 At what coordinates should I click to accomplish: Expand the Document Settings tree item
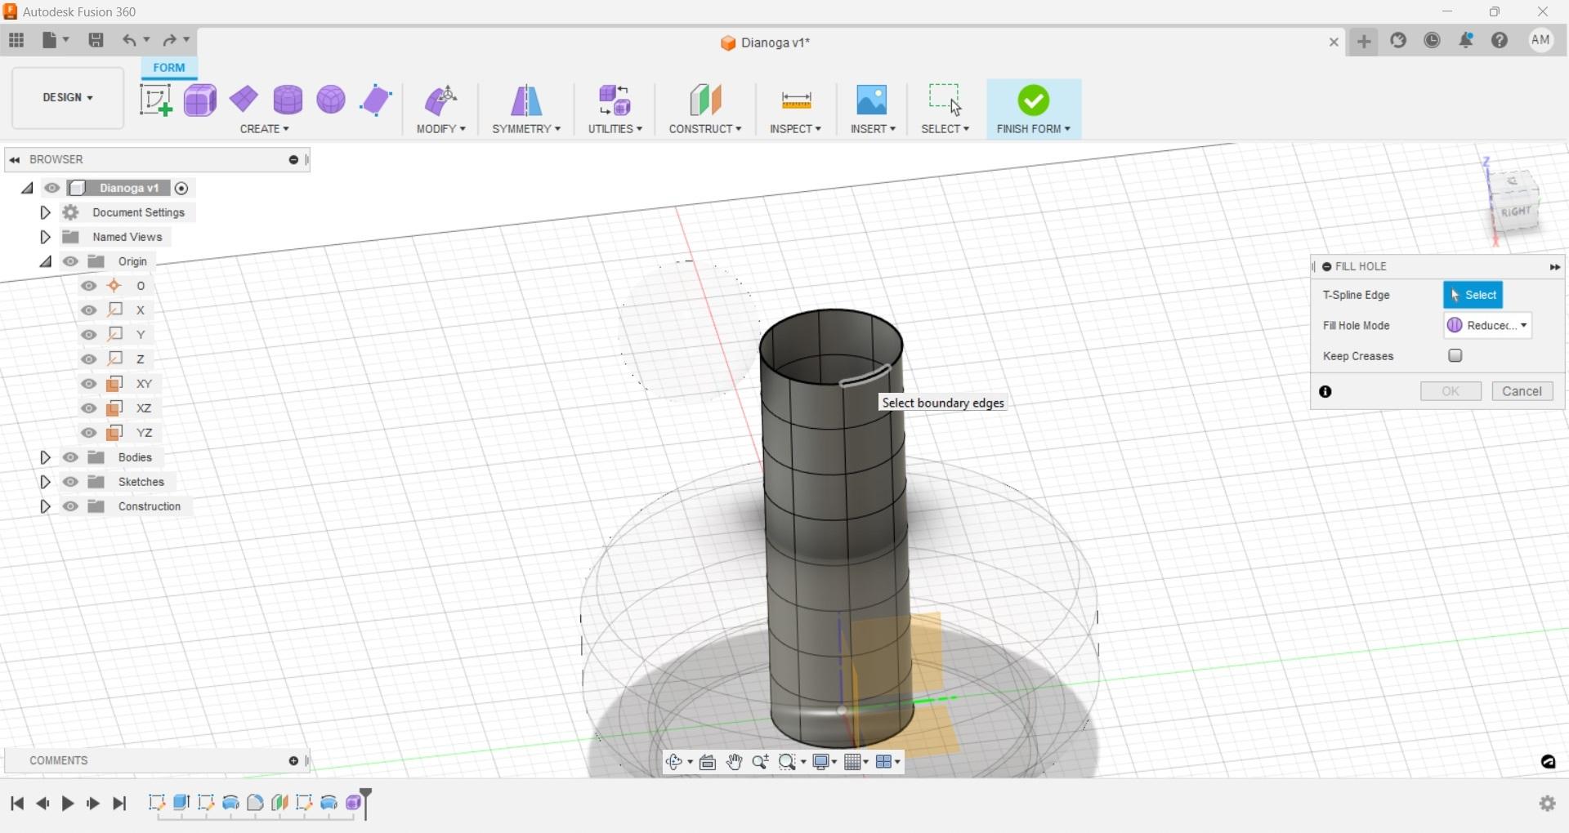click(45, 212)
